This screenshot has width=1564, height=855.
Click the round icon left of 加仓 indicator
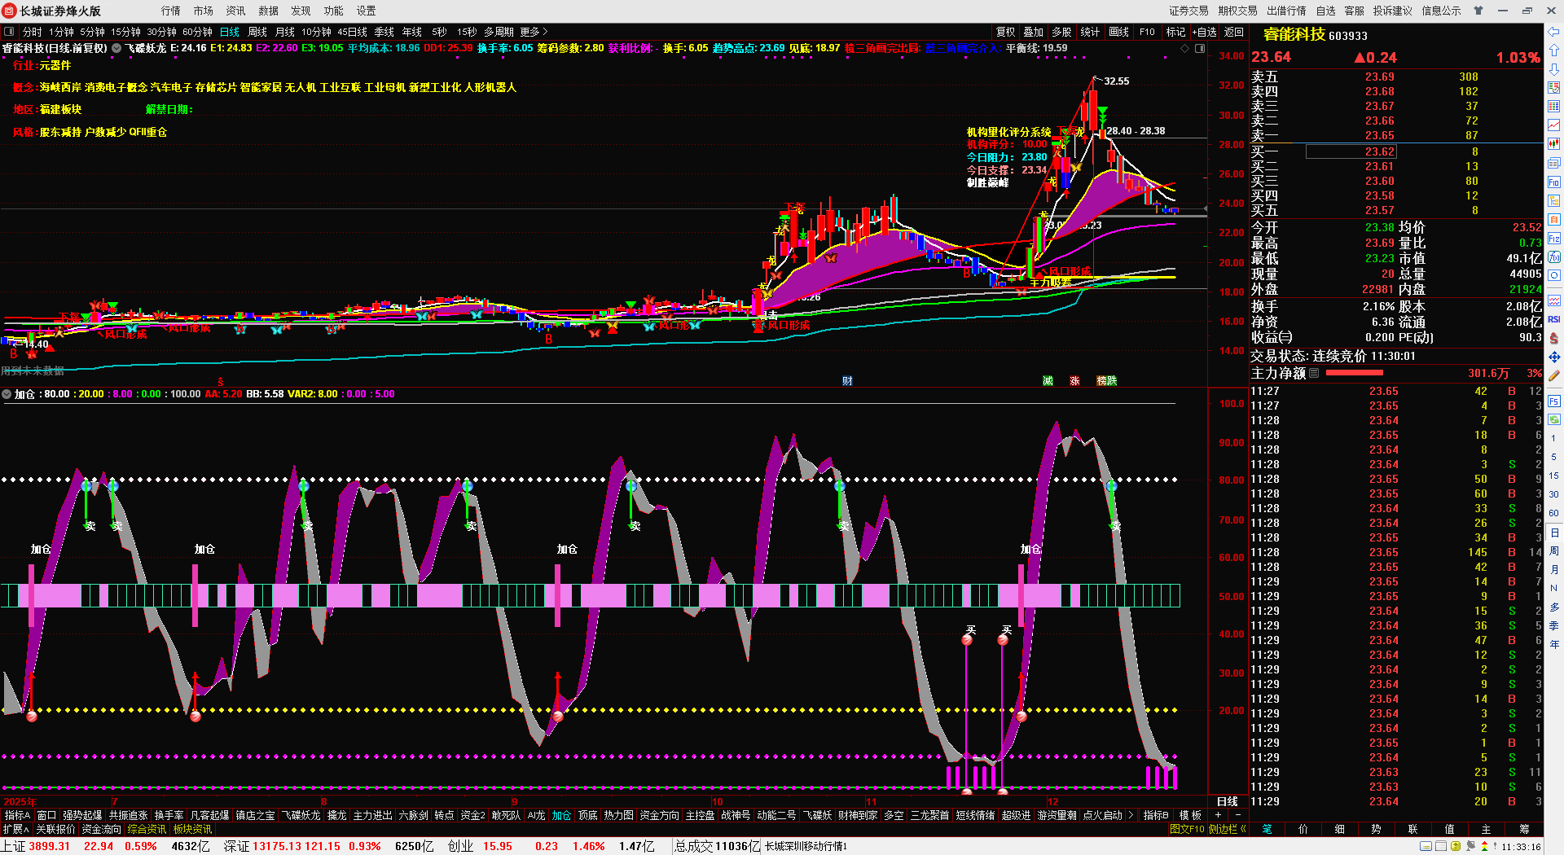point(7,394)
